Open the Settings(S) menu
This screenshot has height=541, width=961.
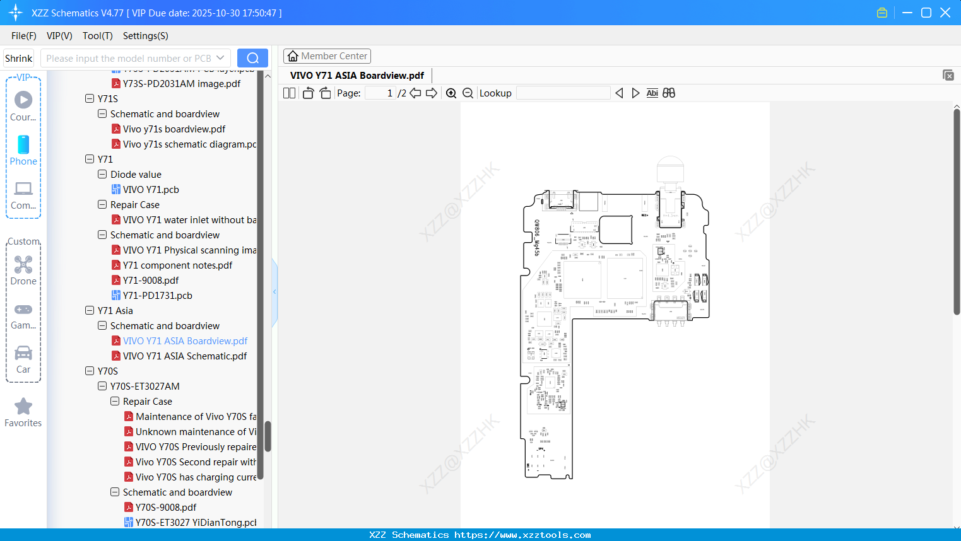tap(146, 36)
